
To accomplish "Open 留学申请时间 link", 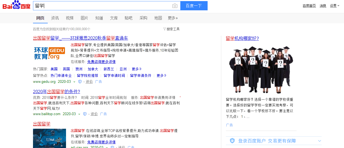I will 114,75.
